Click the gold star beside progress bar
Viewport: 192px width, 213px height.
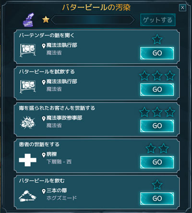pyautogui.click(x=46, y=20)
